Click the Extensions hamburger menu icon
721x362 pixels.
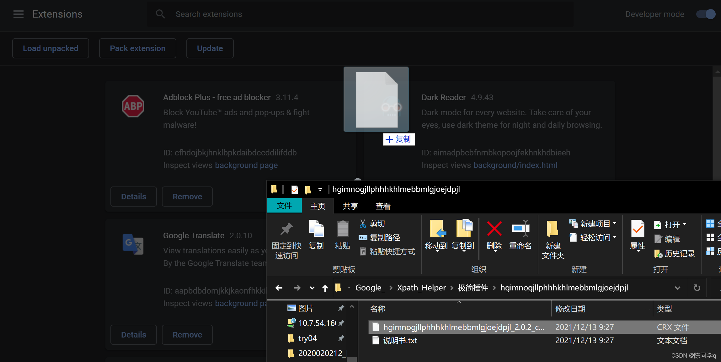pos(19,14)
